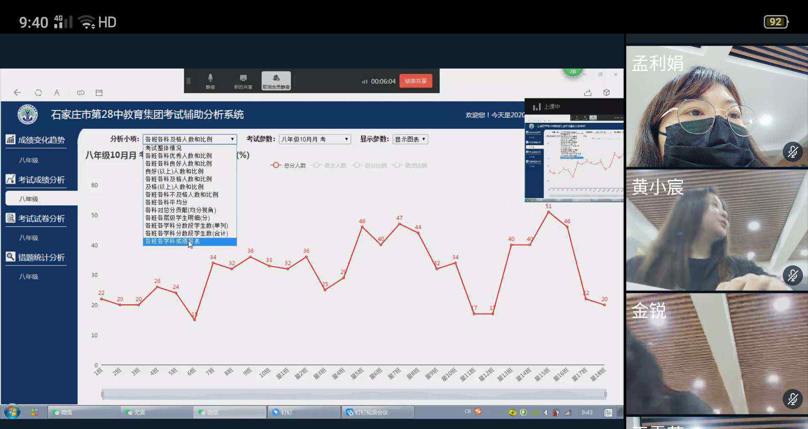This screenshot has height=429, width=808.
Task: Choose 各班各学科分数段学生数(合计)
Action: coord(190,233)
